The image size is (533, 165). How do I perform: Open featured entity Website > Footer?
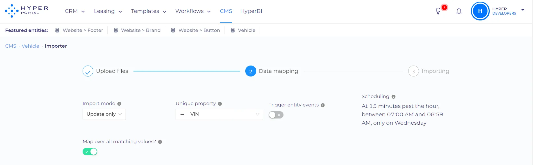point(79,30)
